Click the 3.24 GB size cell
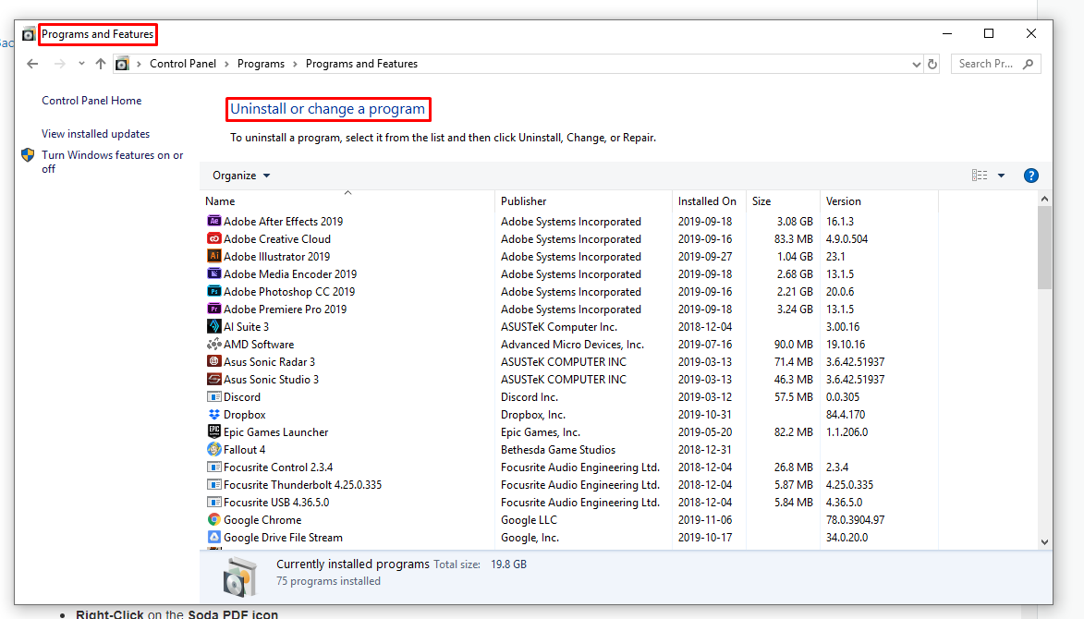 tap(795, 309)
